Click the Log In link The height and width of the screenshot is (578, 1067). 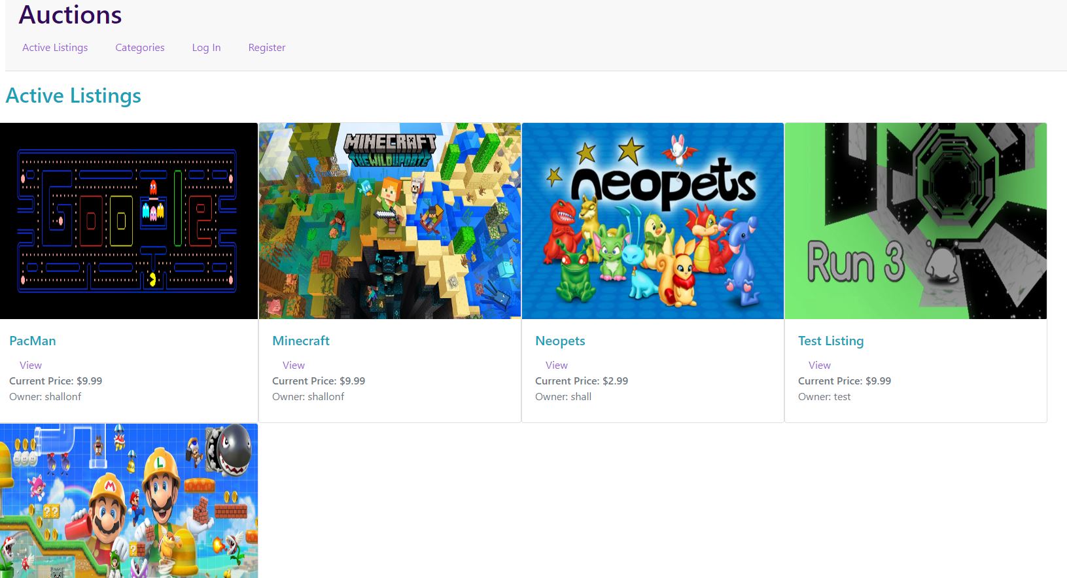click(x=206, y=48)
